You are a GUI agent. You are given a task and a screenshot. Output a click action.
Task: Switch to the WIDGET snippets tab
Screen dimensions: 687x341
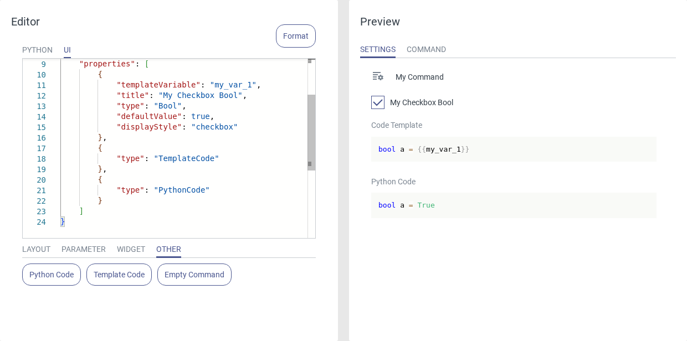click(131, 249)
